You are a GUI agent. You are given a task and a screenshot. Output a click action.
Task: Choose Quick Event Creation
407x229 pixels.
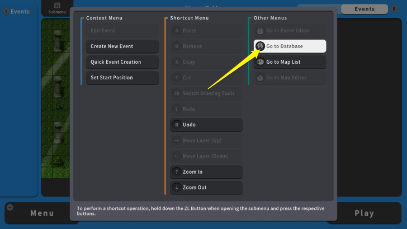coord(122,62)
